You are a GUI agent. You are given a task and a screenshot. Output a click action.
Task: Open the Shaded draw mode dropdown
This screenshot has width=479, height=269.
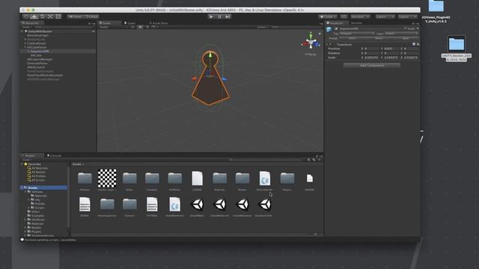[x=113, y=27]
